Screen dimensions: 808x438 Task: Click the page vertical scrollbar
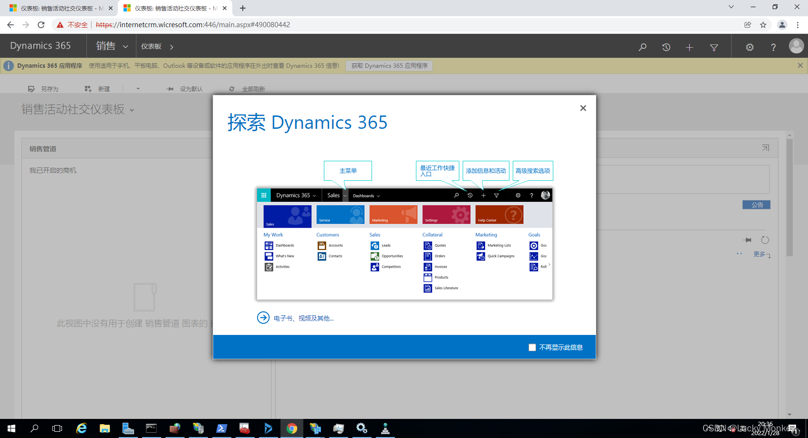click(x=789, y=198)
